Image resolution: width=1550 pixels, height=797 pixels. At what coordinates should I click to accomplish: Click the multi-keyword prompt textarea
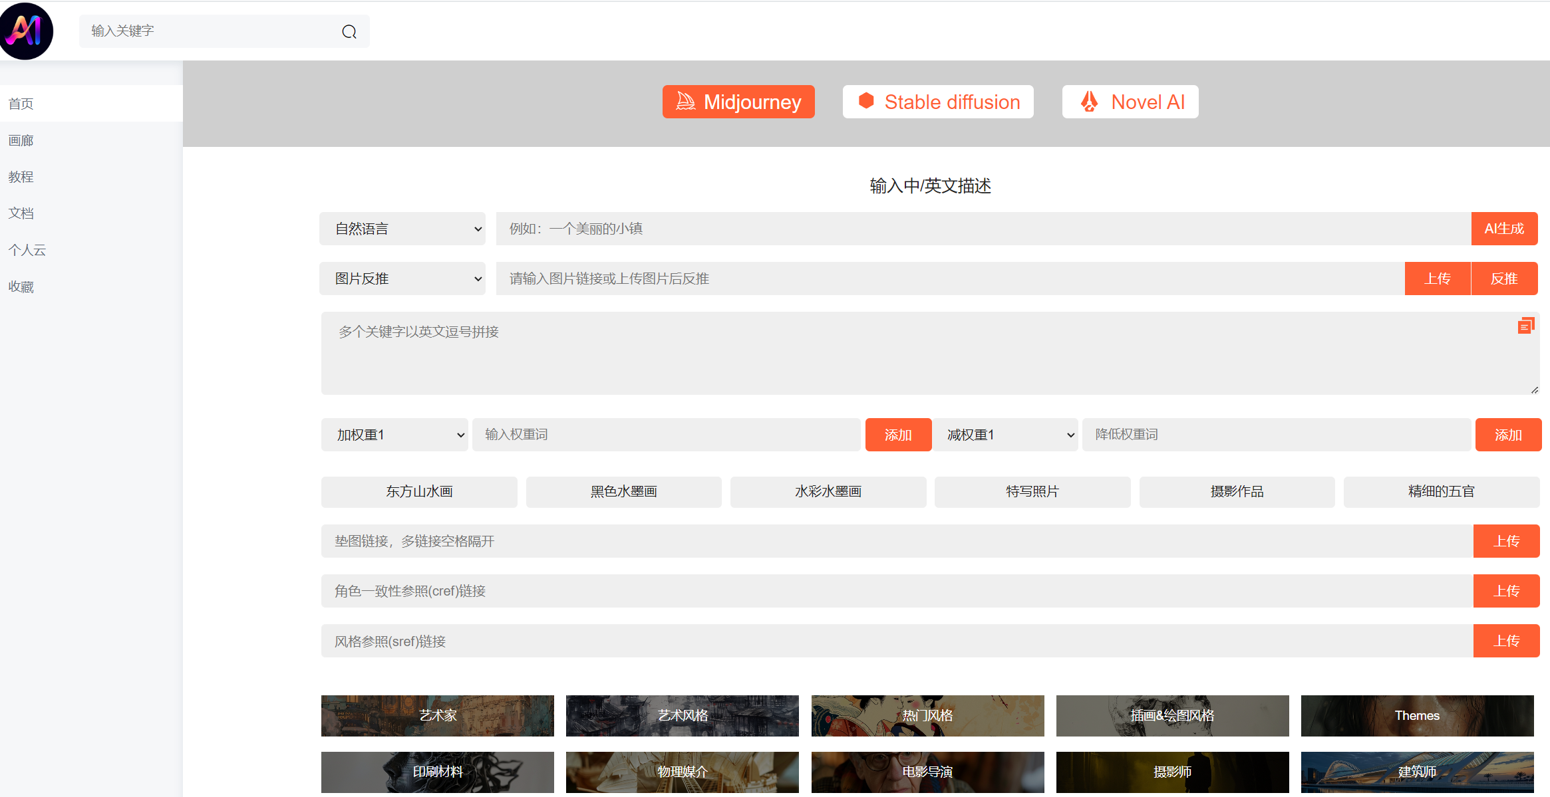coord(930,354)
